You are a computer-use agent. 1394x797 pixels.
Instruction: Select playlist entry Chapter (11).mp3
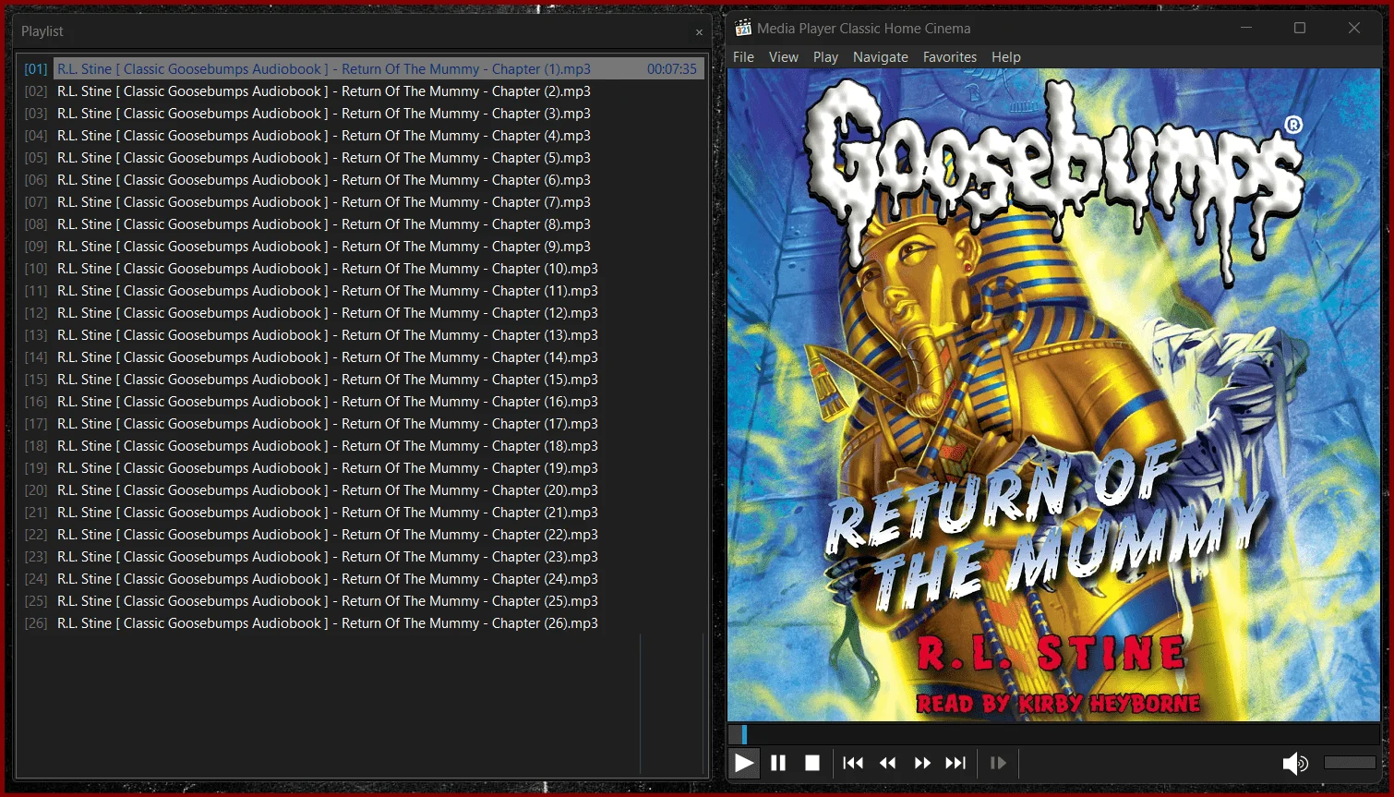tap(364, 291)
